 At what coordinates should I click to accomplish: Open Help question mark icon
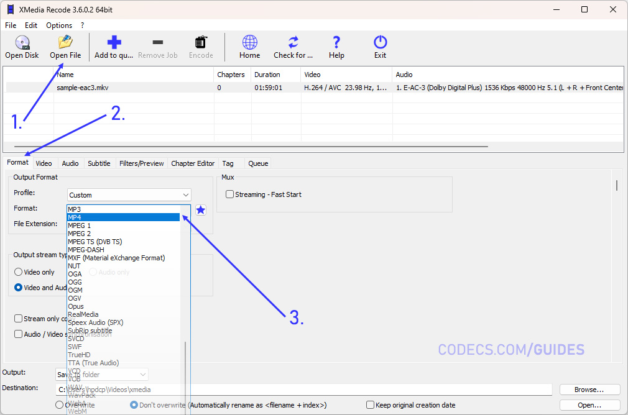click(x=336, y=42)
